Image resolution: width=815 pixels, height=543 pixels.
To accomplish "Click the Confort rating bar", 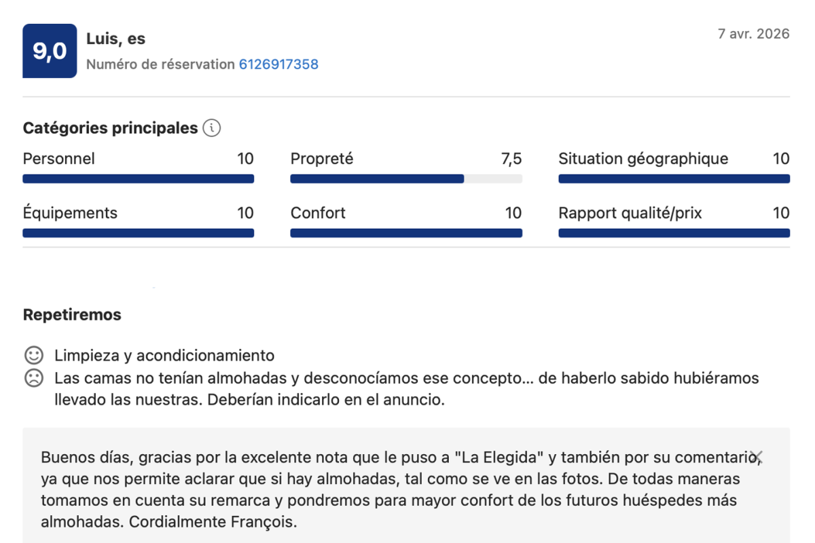I will [406, 233].
